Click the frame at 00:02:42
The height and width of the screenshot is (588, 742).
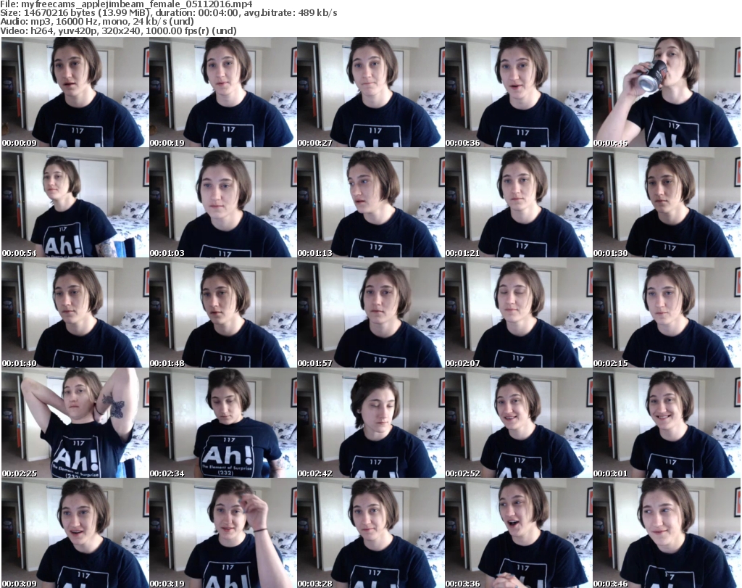[370, 423]
